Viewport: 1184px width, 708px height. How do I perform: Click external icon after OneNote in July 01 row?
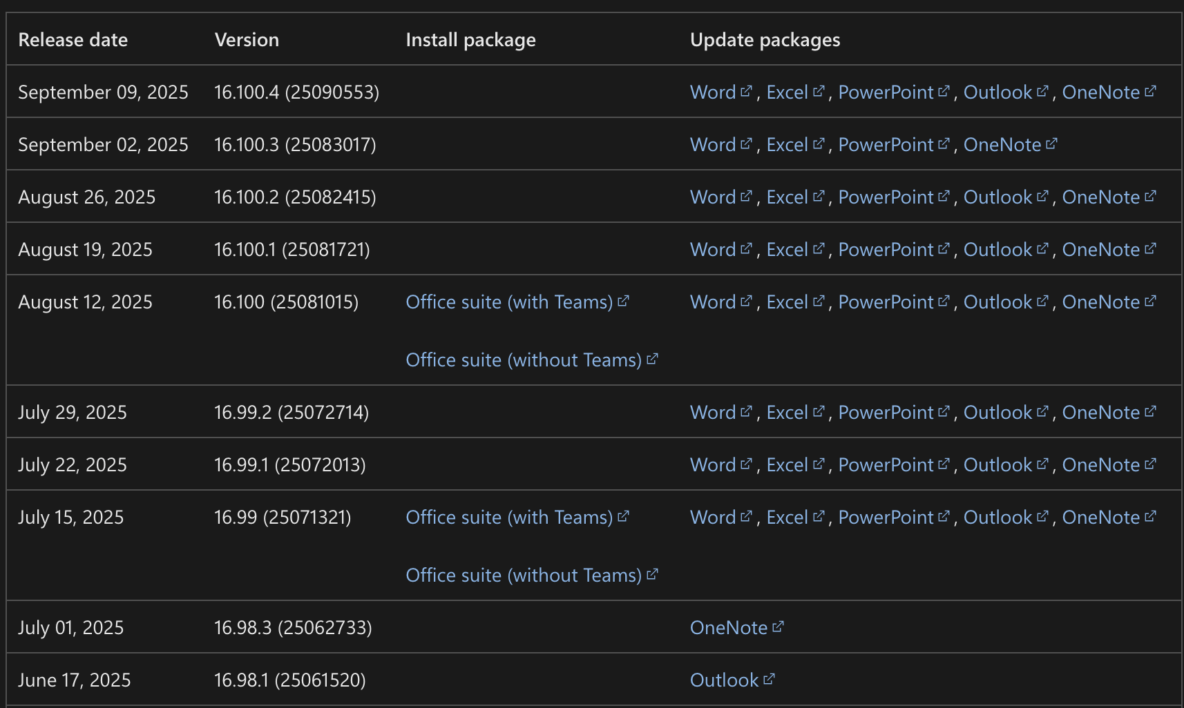pos(778,627)
